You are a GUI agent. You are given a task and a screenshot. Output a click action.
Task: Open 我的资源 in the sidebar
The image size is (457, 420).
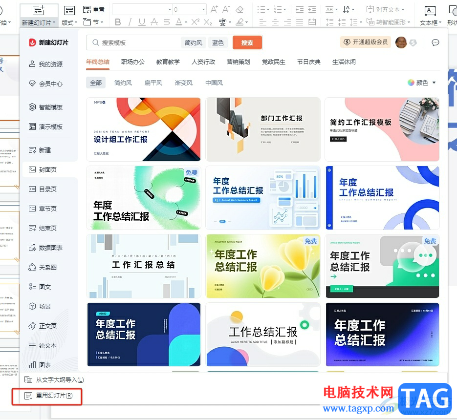coord(46,64)
